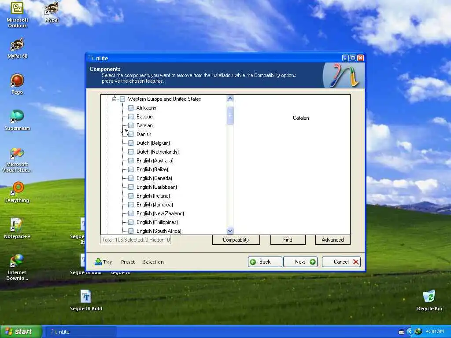Open the Selection menu
Screen dimensions: 451x338
(153, 262)
